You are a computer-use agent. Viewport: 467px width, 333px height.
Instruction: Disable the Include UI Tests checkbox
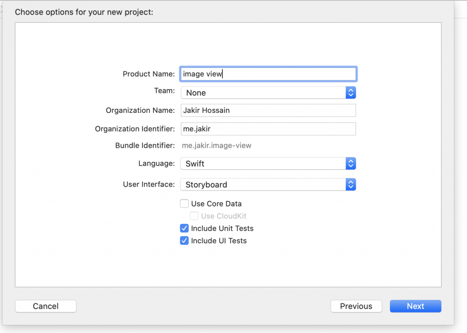click(184, 241)
